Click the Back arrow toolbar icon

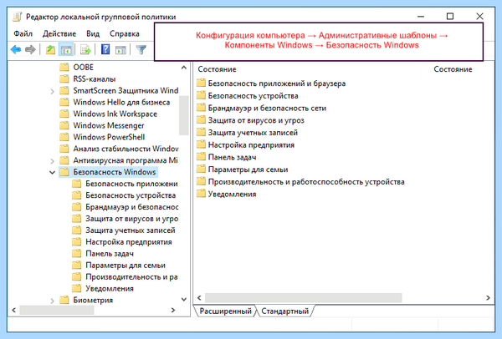click(x=16, y=49)
